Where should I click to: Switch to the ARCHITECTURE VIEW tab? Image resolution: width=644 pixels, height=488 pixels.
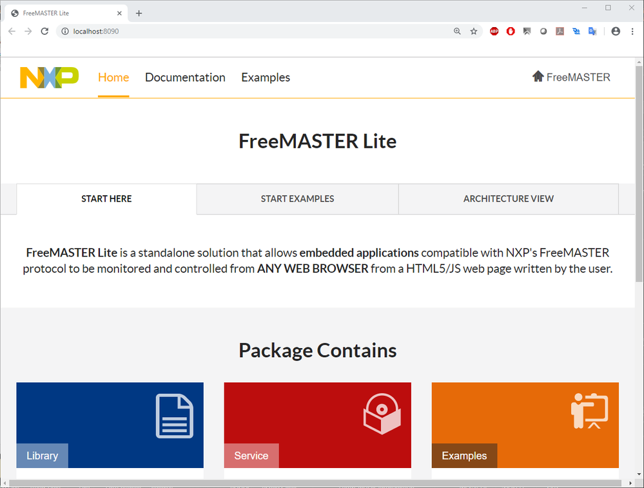pos(509,199)
